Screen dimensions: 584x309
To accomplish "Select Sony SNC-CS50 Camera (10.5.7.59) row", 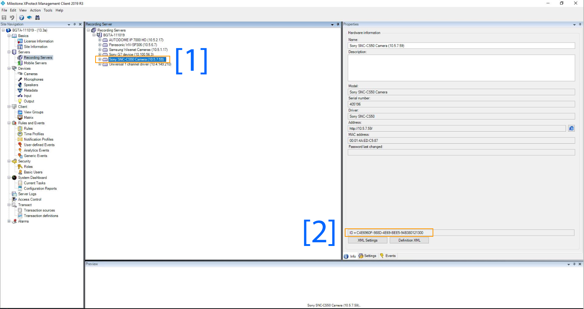I will coord(136,59).
